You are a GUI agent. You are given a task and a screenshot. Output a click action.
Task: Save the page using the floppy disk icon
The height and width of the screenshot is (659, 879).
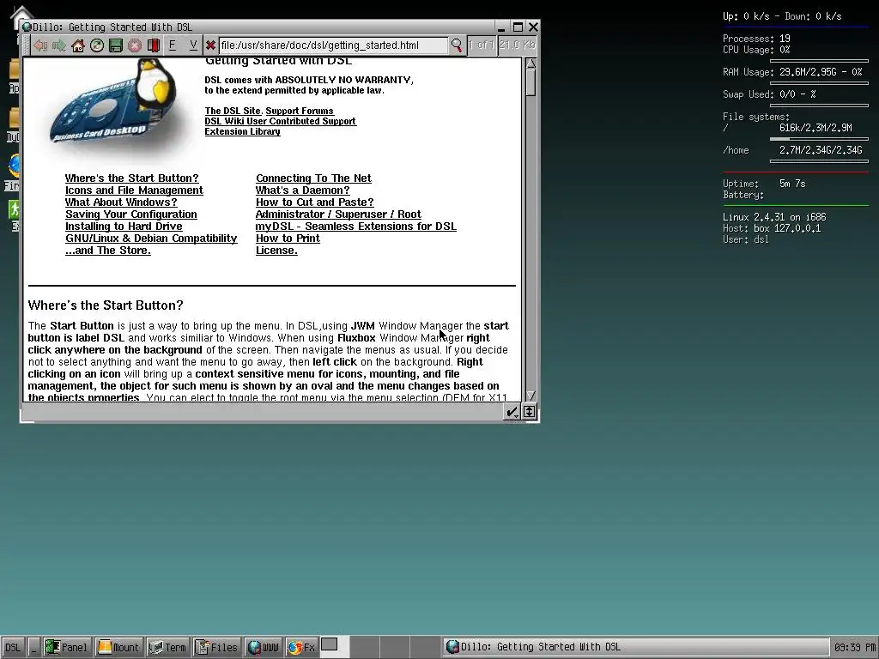(116, 45)
